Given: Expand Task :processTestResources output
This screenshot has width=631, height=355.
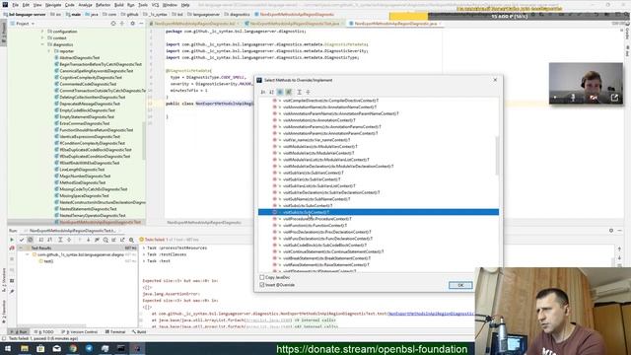Looking at the screenshot, I should click(x=144, y=248).
